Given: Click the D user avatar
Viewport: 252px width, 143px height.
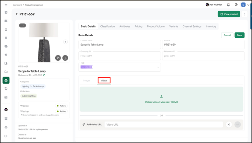Looking at the screenshot, I should (x=243, y=5).
